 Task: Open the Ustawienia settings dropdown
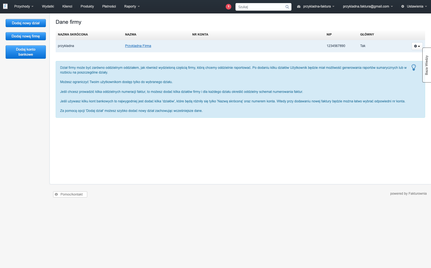point(414,6)
